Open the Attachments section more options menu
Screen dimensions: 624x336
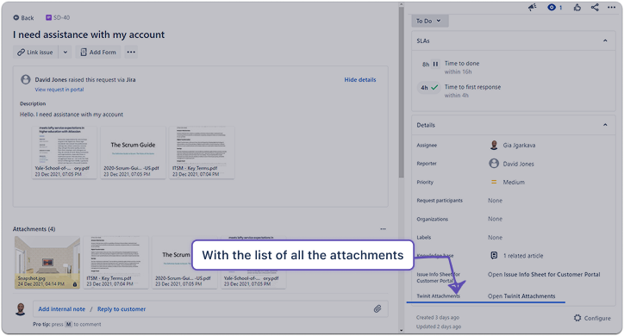click(383, 229)
